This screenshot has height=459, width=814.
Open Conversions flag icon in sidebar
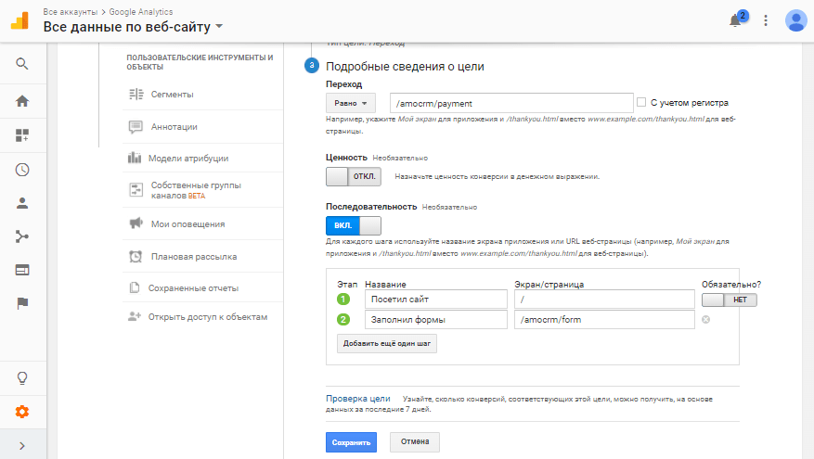pyautogui.click(x=22, y=303)
